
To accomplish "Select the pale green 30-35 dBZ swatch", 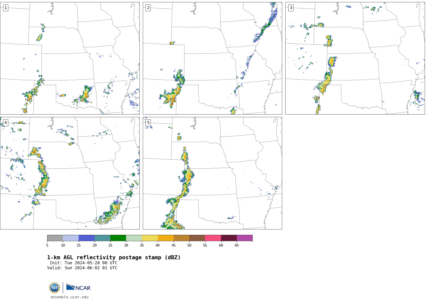I will (x=134, y=238).
